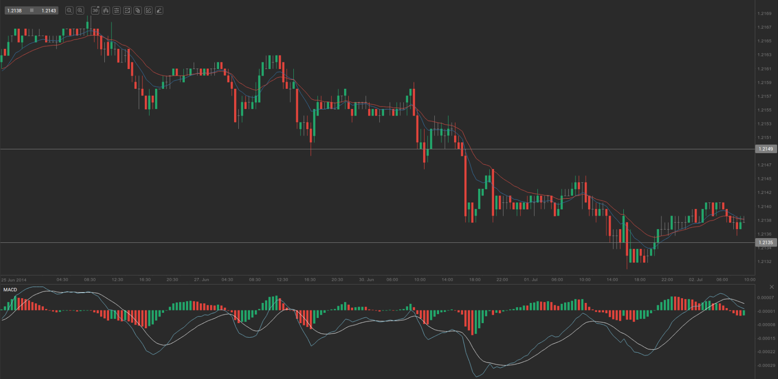The image size is (778, 379).
Task: Select the 1.2149 horizontal line price tag
Action: click(766, 149)
